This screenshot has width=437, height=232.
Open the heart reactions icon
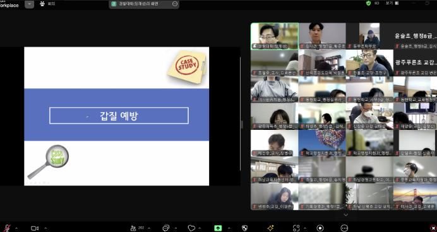click(191, 228)
